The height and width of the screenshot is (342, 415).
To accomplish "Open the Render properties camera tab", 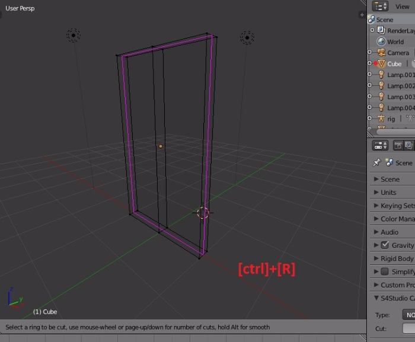I will 398,145.
